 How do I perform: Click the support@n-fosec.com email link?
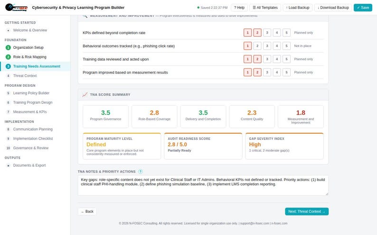pos(254,223)
